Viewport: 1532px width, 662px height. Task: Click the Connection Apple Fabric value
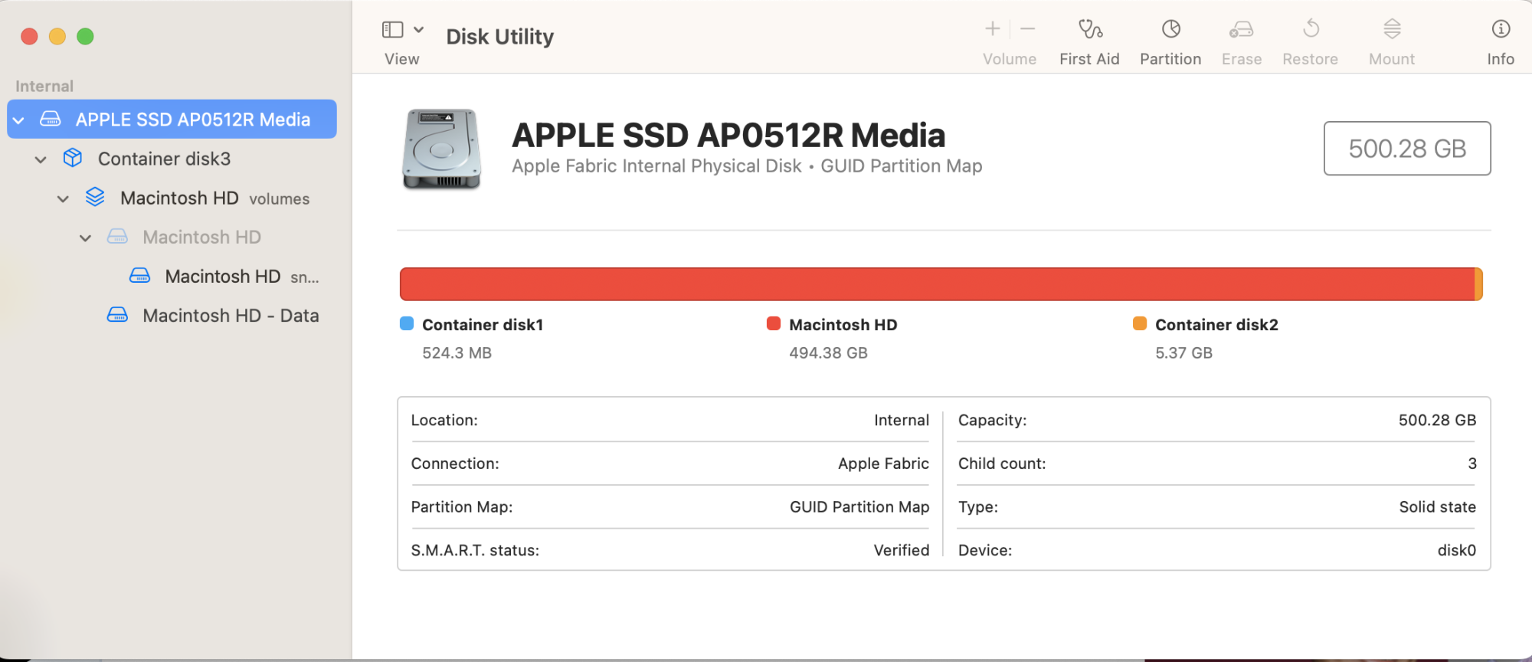point(883,464)
